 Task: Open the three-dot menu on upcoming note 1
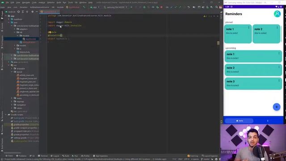279,53
